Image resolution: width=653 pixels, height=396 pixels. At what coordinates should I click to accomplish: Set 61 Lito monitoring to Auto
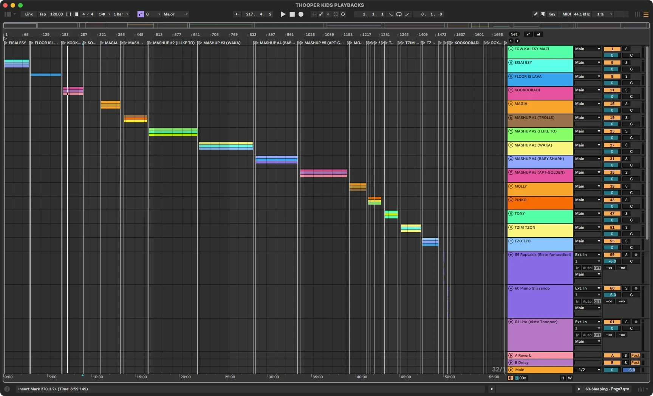pos(587,335)
